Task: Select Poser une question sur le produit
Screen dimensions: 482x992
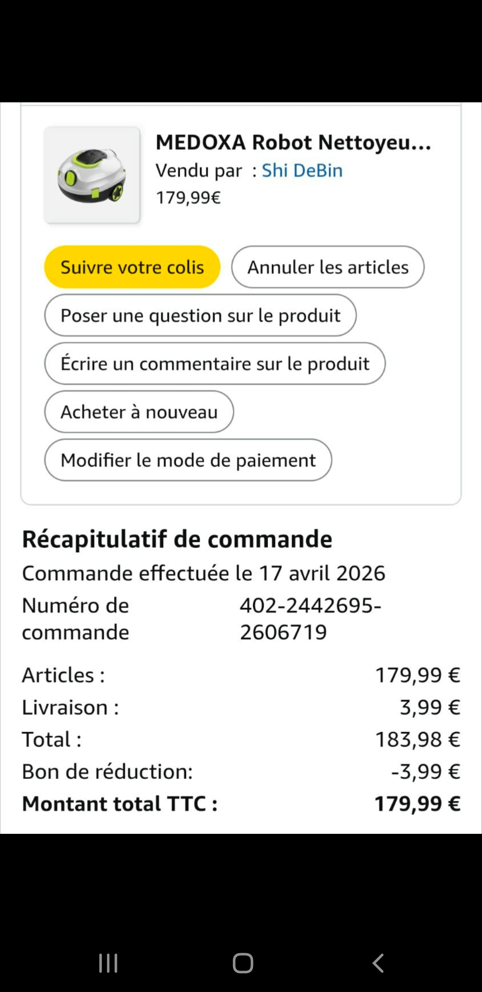Action: coord(200,315)
